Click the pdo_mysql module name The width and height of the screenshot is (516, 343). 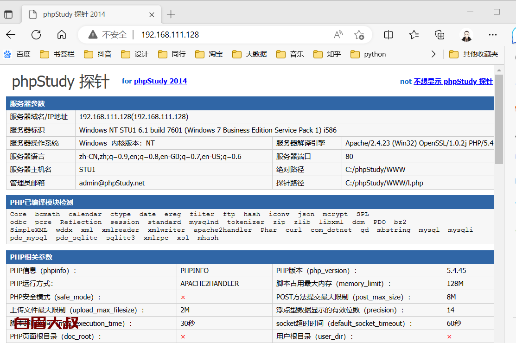tap(29, 238)
